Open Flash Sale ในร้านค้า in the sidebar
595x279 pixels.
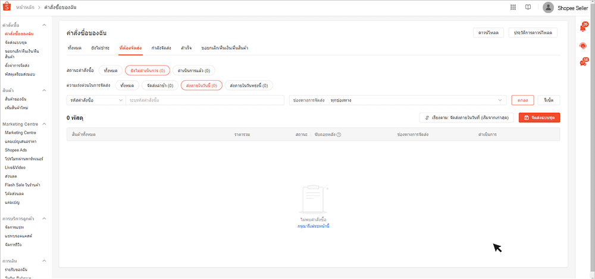point(23,185)
